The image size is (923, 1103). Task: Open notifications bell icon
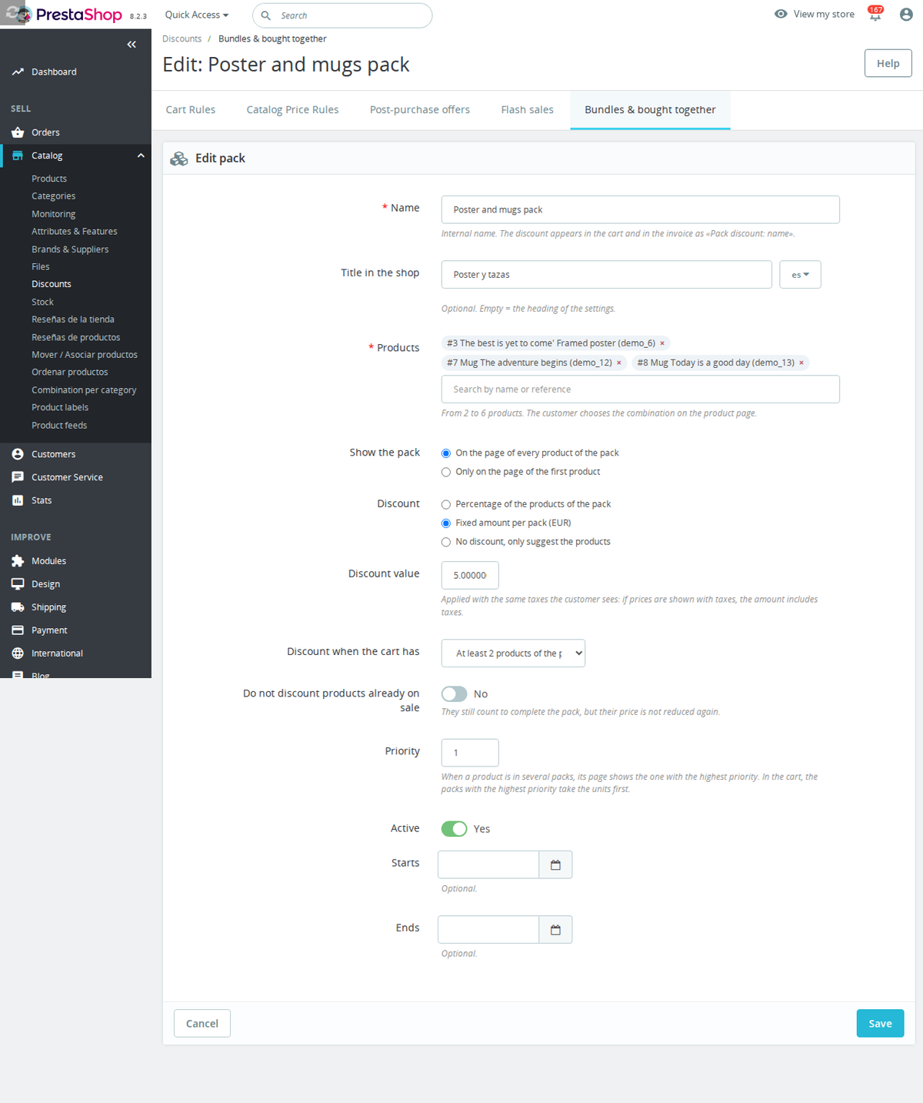point(875,14)
